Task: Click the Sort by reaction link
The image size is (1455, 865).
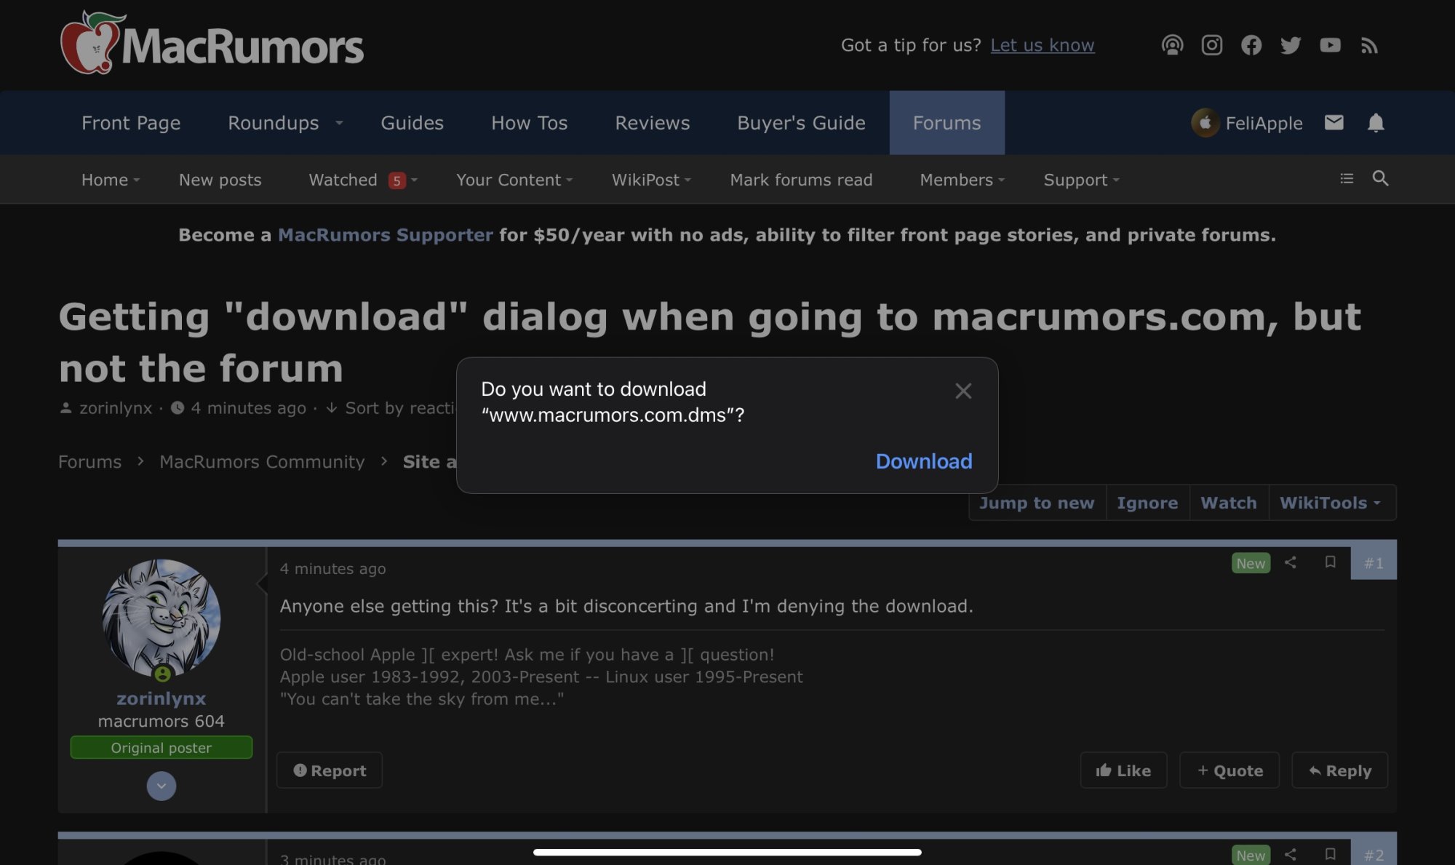Action: 400,408
